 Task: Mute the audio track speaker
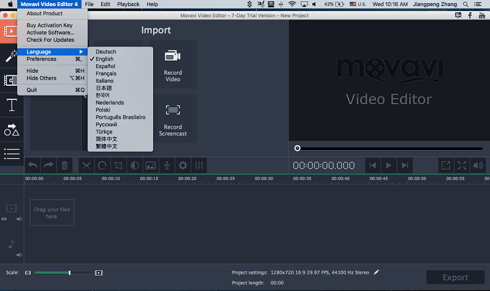[x=19, y=255]
